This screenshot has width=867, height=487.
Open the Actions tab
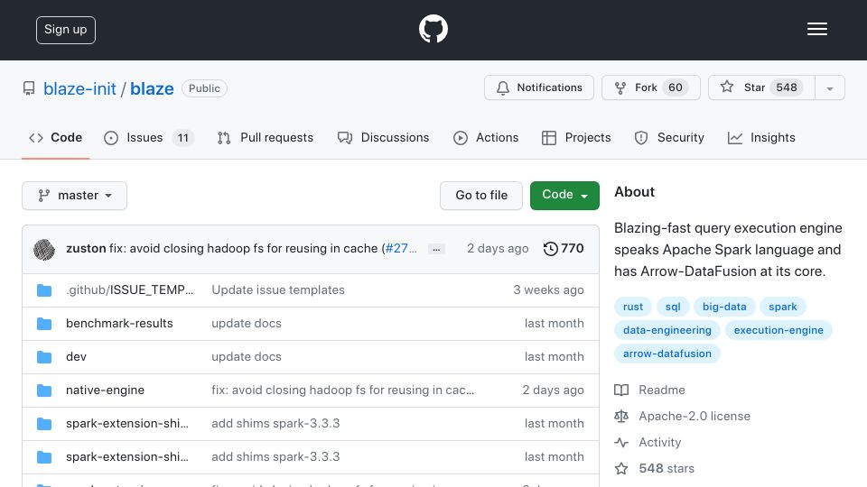coord(486,138)
